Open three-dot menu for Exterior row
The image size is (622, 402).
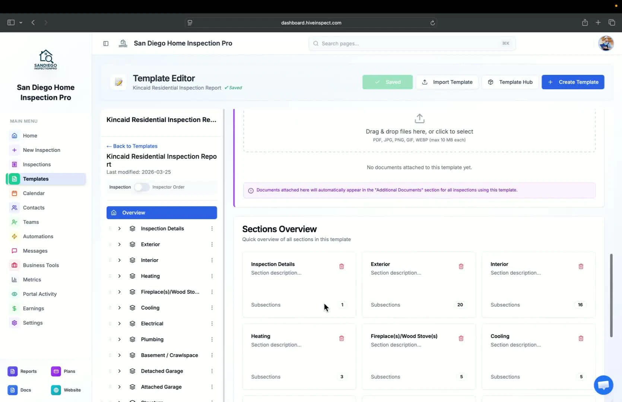[212, 245]
